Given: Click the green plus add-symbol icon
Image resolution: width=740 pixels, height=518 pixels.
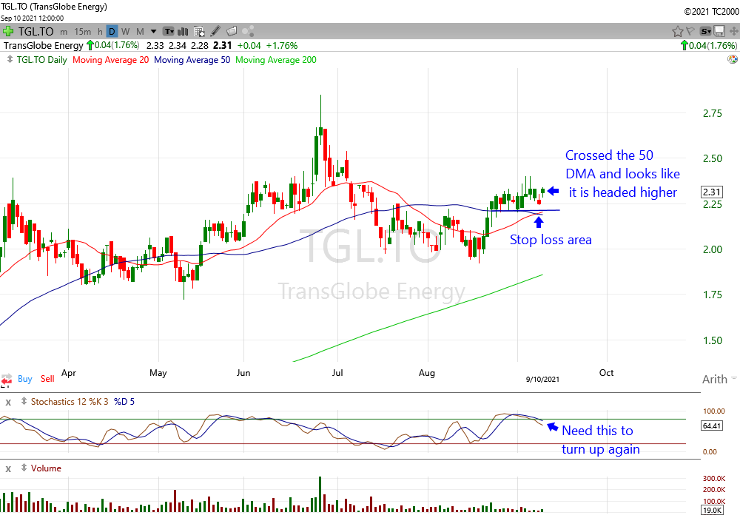Looking at the screenshot, I should pyautogui.click(x=7, y=32).
